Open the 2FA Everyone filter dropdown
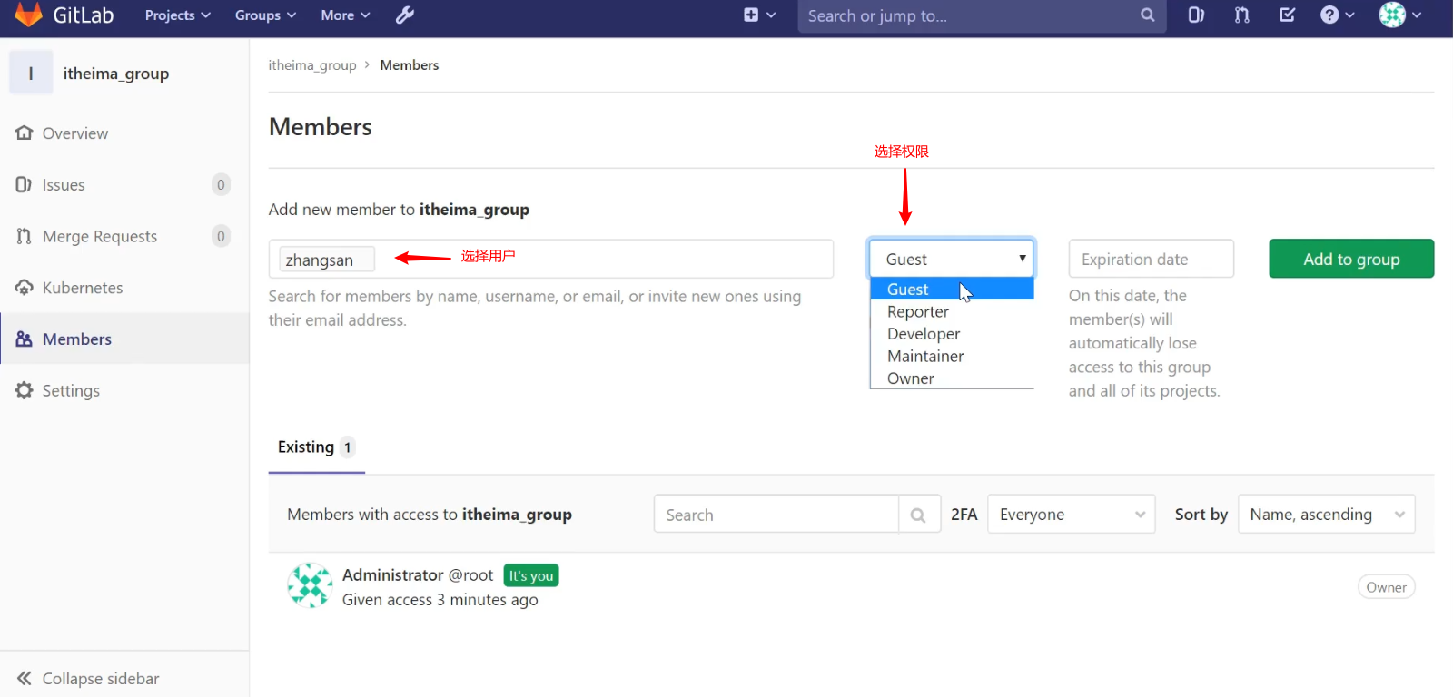 (1072, 515)
